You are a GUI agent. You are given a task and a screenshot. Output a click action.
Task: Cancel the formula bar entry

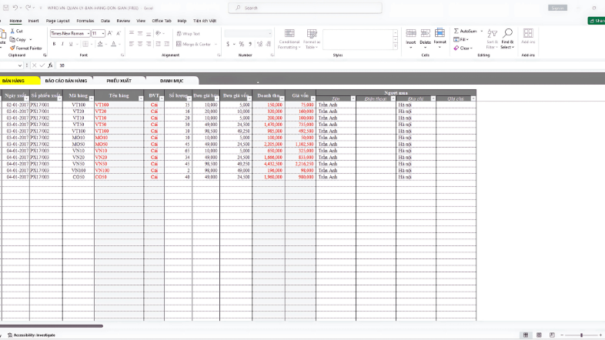coord(34,65)
